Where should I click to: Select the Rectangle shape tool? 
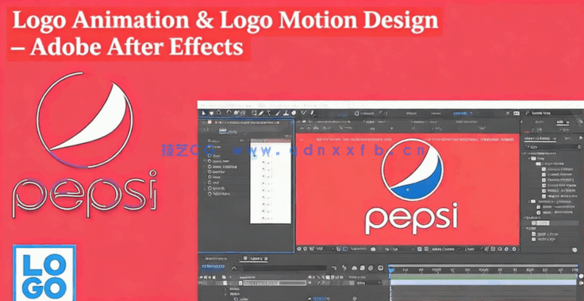254,113
